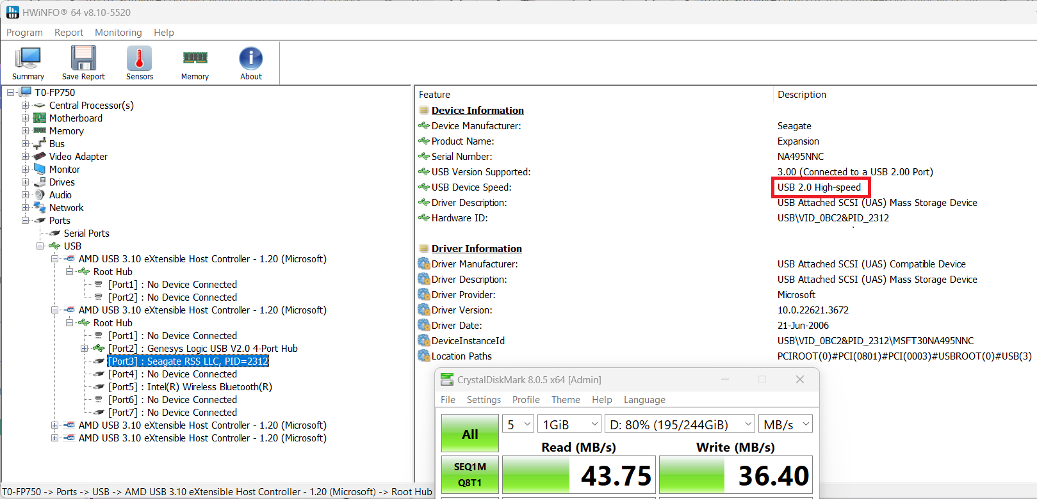The height and width of the screenshot is (499, 1037).
Task: Open CrystalDiskMark Settings menu
Action: (x=484, y=400)
